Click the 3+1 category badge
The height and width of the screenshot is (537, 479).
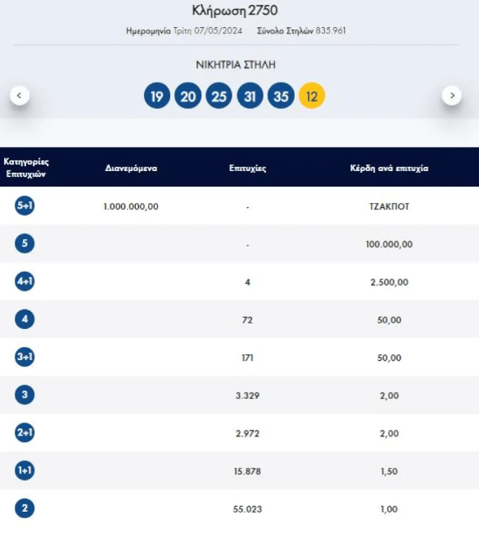click(x=25, y=357)
